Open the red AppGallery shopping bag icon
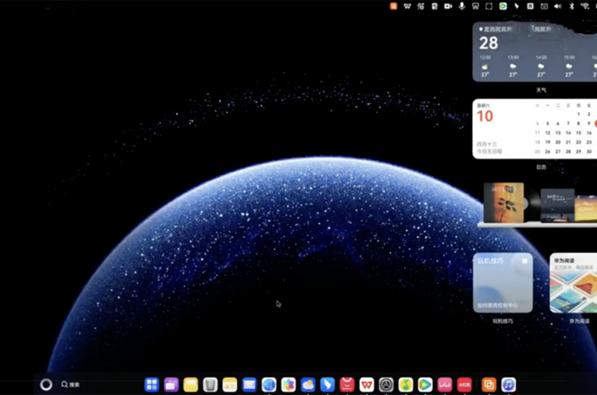 (347, 385)
